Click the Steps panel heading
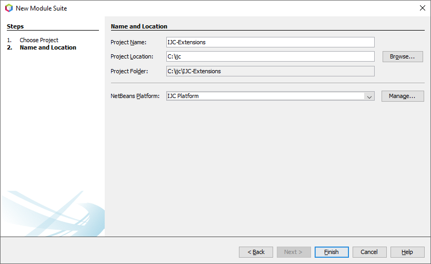This screenshot has height=264, width=431. click(x=15, y=26)
